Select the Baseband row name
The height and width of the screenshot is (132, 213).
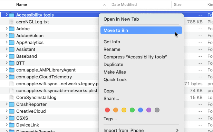pos(27,56)
